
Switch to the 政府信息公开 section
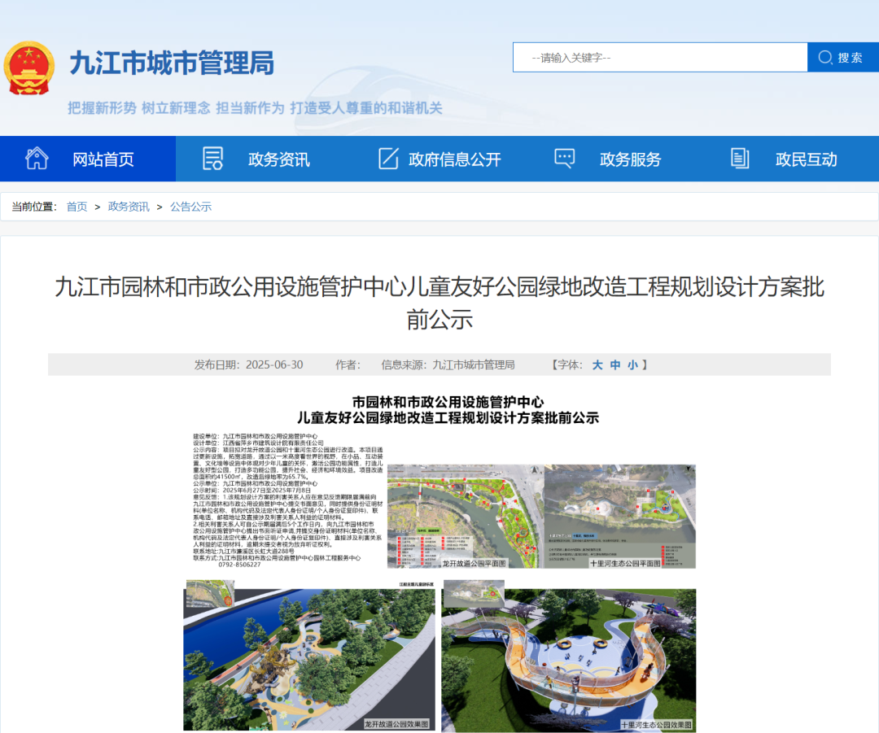coord(457,159)
